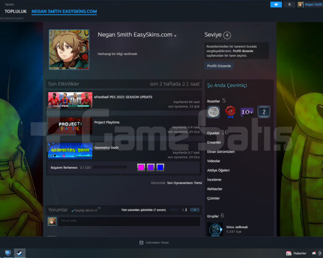Click the Steam icon in taskbar
Image resolution: width=323 pixels, height=258 pixels.
point(20,253)
